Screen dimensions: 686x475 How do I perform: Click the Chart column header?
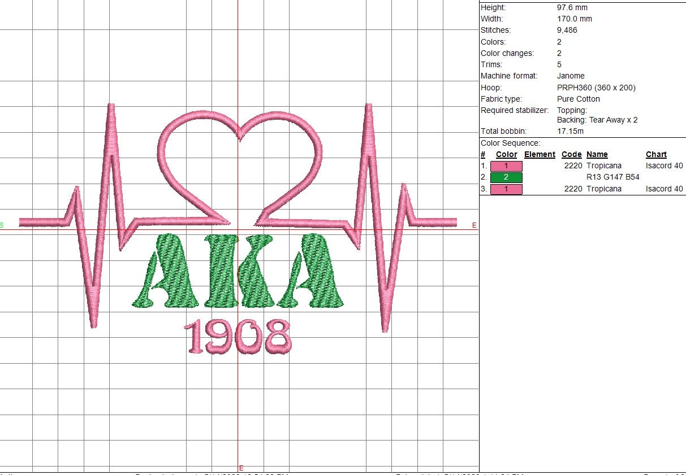[x=655, y=154]
